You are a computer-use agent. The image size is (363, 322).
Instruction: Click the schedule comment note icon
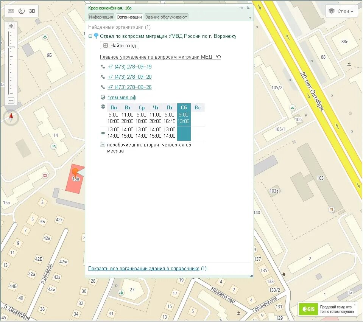(x=103, y=145)
